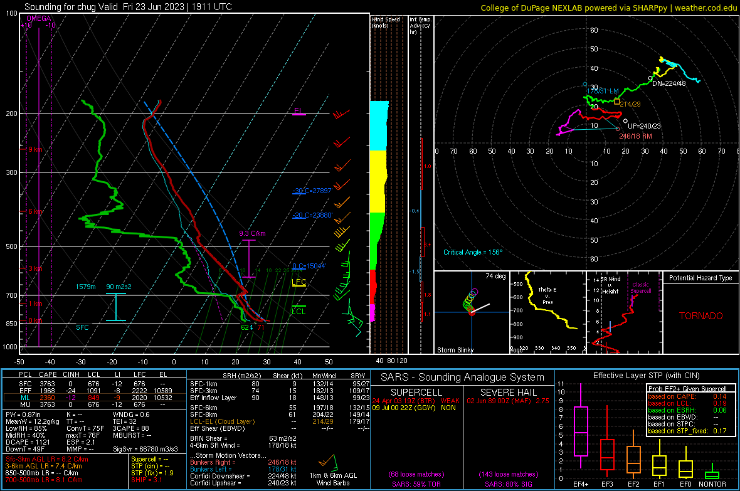740x491 pixels.
Task: Select the ML parcel row
Action: tap(95, 398)
